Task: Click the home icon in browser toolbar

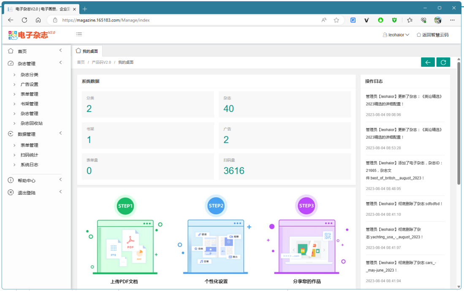Action: [38, 20]
